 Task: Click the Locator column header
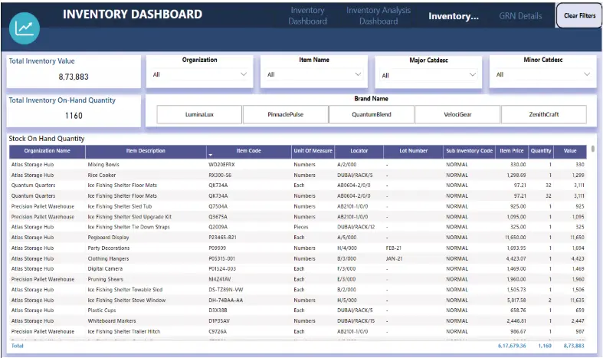(359, 151)
